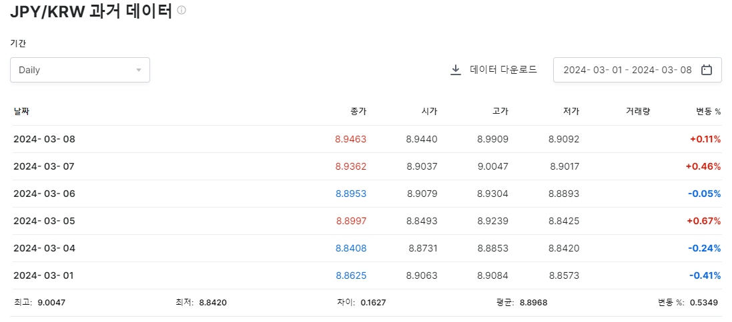Click the 종가 column header

358,111
